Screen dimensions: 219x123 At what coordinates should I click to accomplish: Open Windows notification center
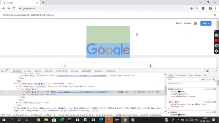[x=214, y=120]
